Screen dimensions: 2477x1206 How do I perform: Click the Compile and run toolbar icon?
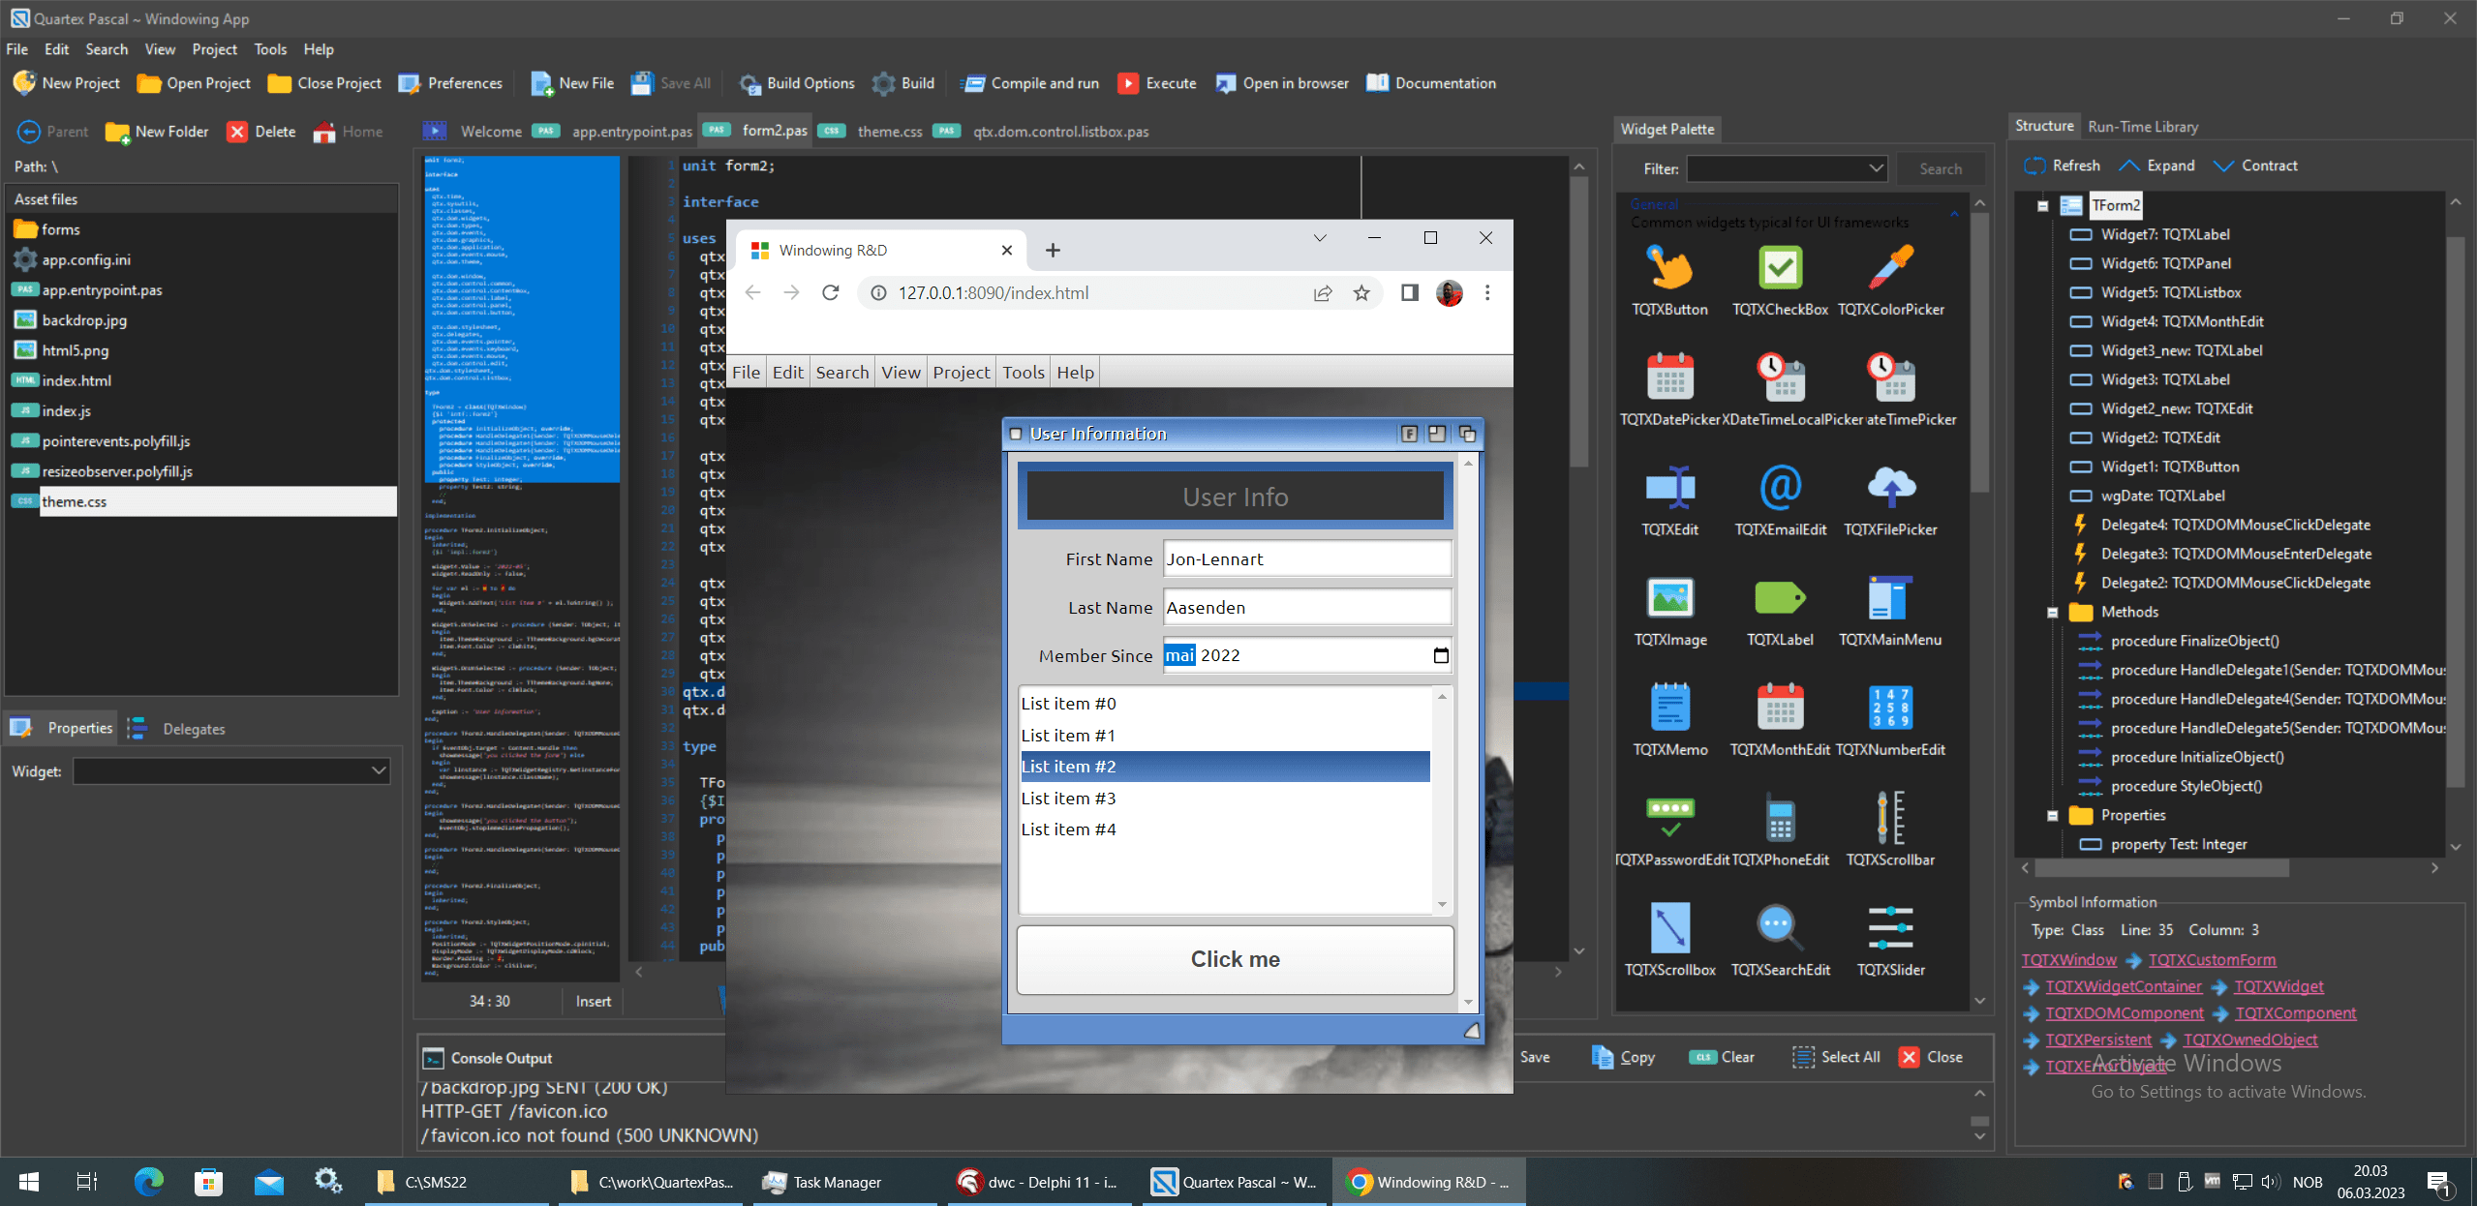tap(973, 83)
